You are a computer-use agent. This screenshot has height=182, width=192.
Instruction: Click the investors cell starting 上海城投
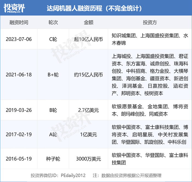point(150,75)
